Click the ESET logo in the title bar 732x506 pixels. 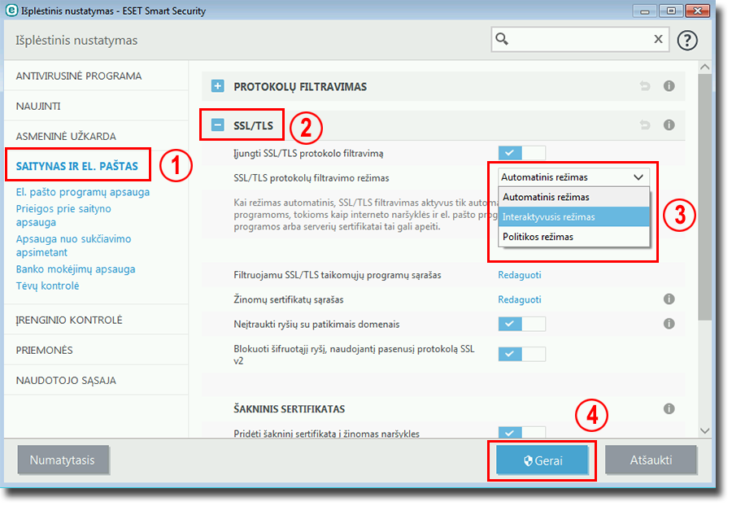[11, 11]
